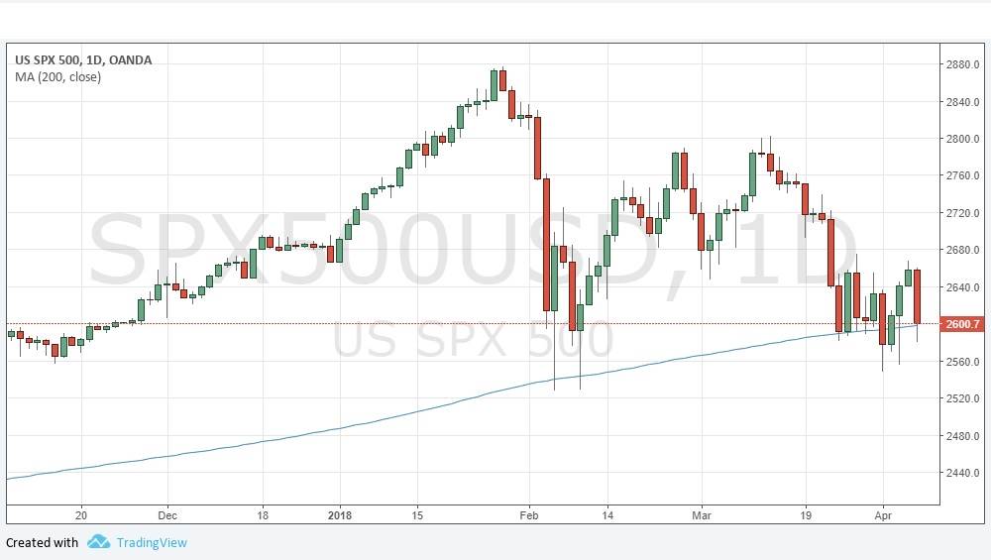This screenshot has height=560, width=991.
Task: Click the Mar label on time axis
Action: coord(701,515)
